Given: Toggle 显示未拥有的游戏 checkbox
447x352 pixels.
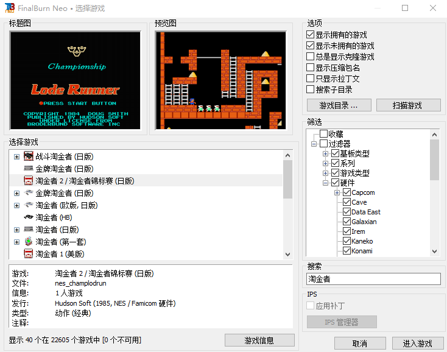Looking at the screenshot, I should click(310, 46).
